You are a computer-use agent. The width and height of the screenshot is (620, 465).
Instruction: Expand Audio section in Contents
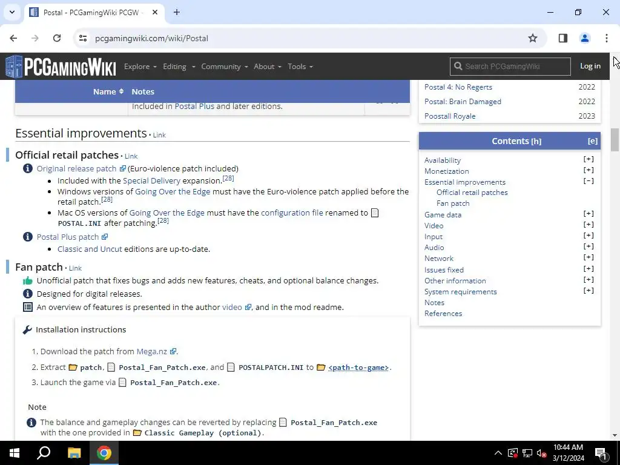click(x=589, y=246)
